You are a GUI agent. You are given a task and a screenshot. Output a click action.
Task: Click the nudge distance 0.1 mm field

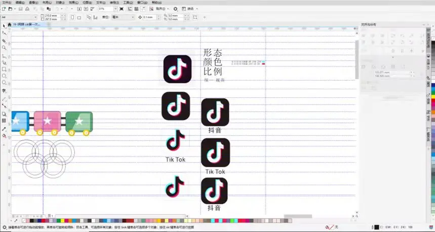pos(149,17)
